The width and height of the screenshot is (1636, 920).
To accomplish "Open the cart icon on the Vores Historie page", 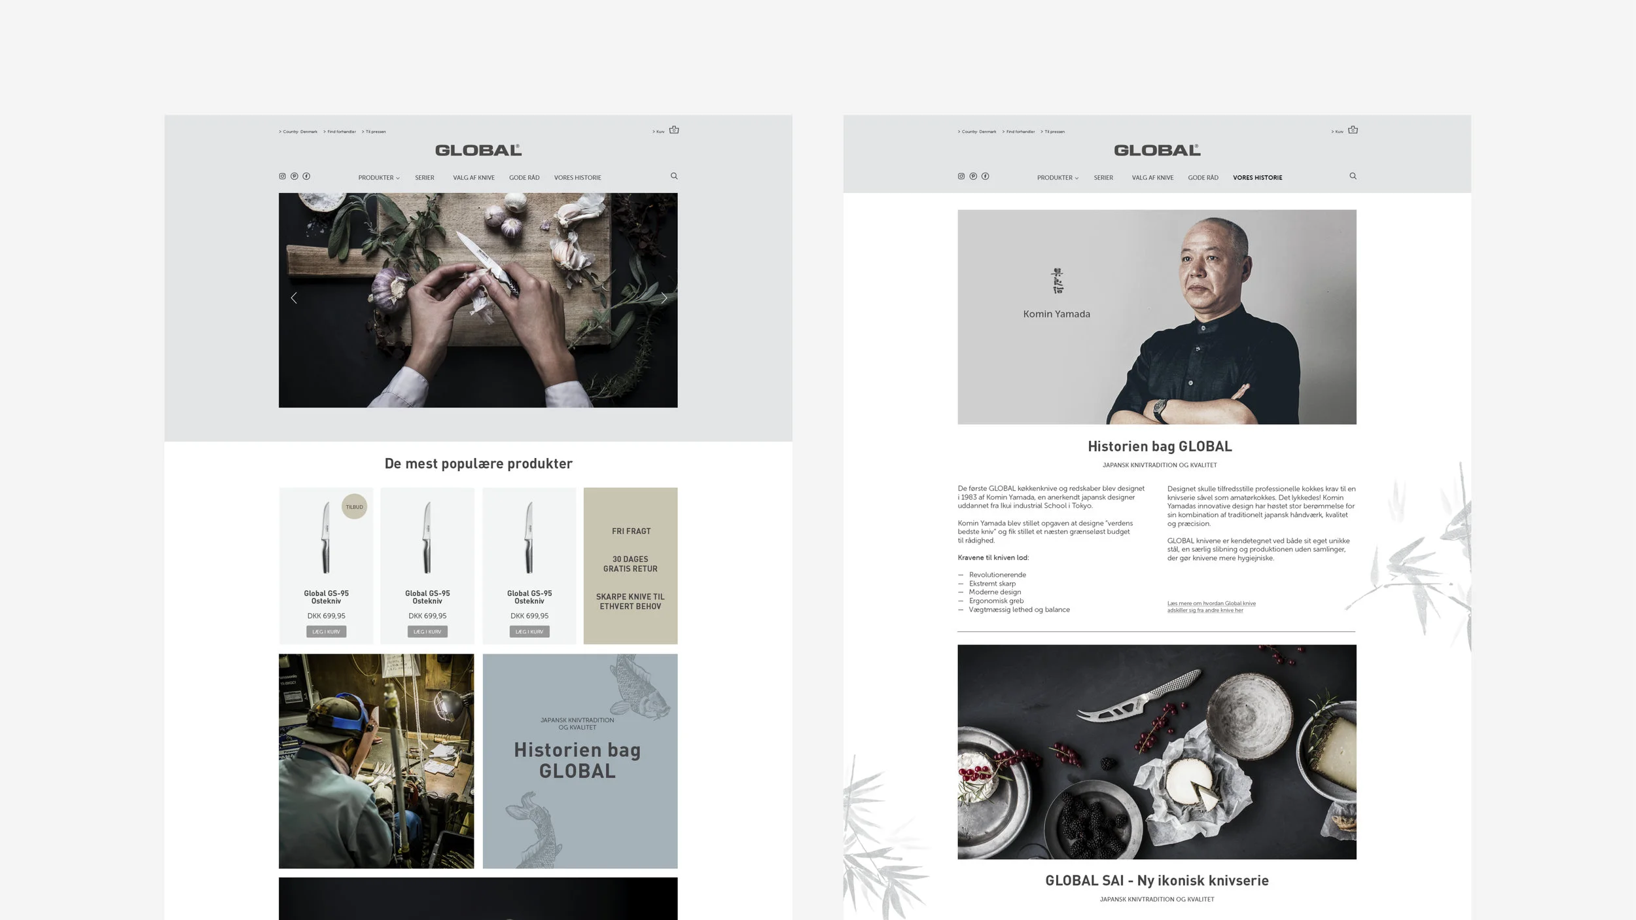I will [x=1353, y=130].
